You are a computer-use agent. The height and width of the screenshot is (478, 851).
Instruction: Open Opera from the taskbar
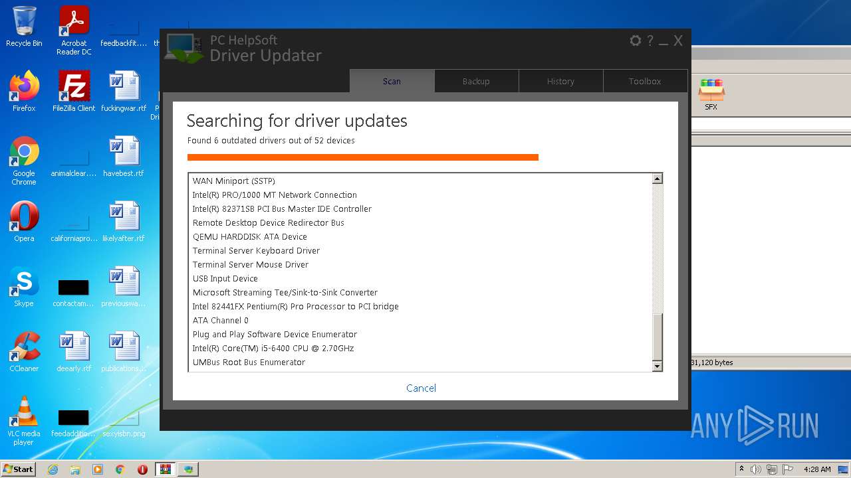(143, 469)
